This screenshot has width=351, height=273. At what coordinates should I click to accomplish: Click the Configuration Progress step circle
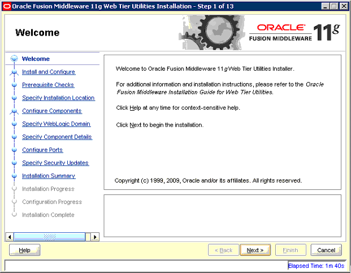(x=14, y=202)
